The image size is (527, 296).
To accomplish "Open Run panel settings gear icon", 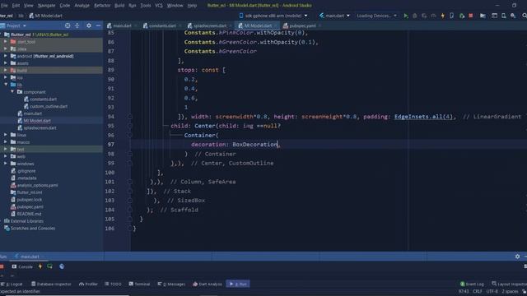I will click(517, 257).
